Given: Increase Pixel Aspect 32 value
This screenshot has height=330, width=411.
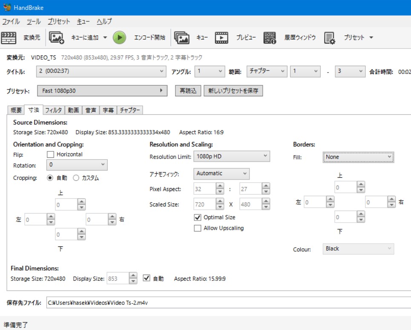Looking at the screenshot, I should tap(220, 186).
